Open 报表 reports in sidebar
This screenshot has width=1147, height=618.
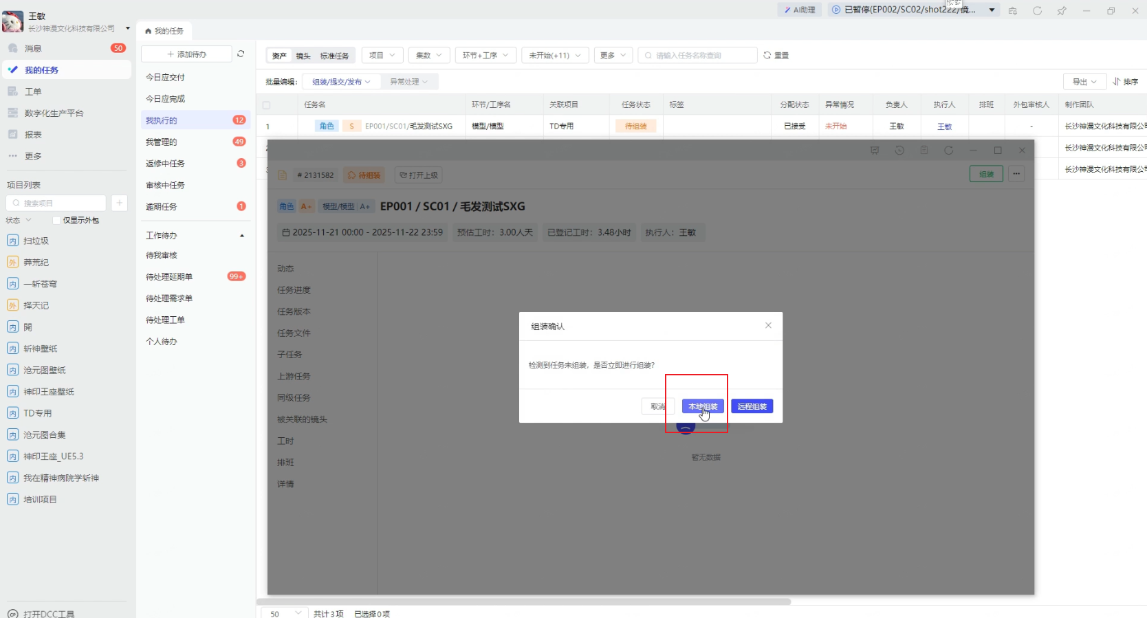point(33,135)
